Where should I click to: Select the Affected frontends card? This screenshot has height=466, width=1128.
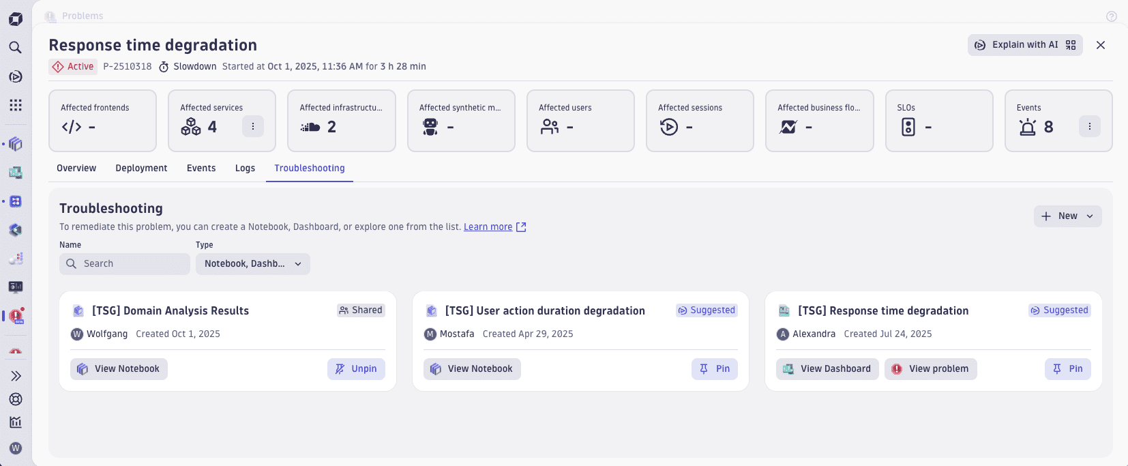(103, 121)
